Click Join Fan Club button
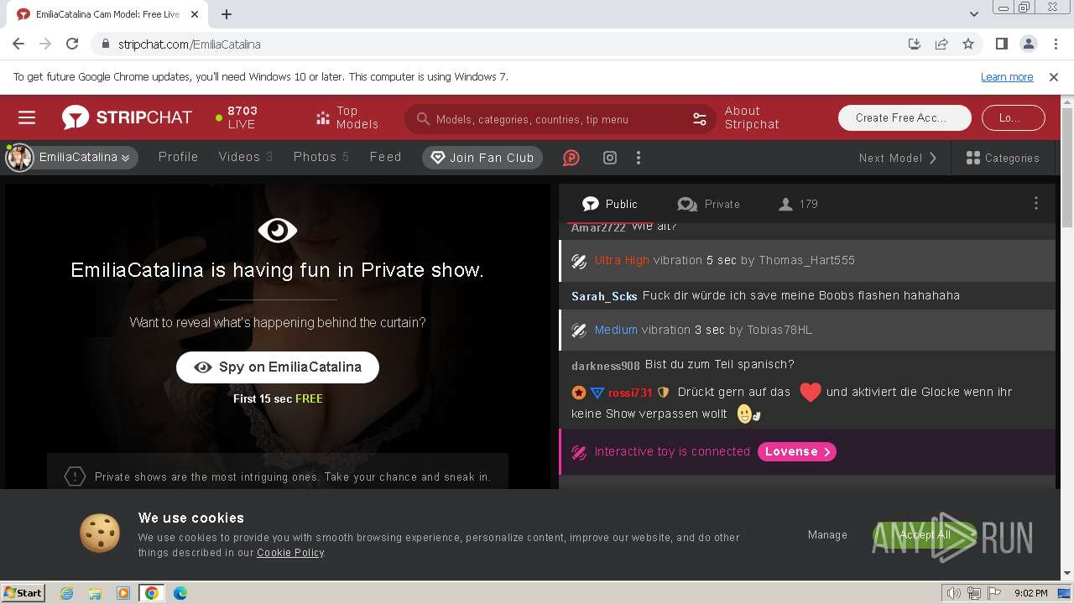The height and width of the screenshot is (604, 1074). (482, 158)
